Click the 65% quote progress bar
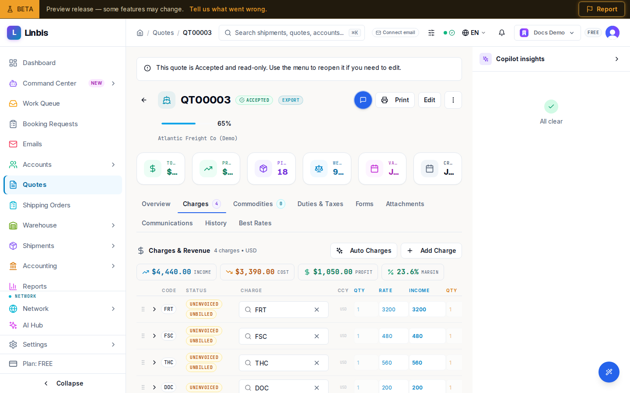The image size is (630, 393). [x=178, y=124]
